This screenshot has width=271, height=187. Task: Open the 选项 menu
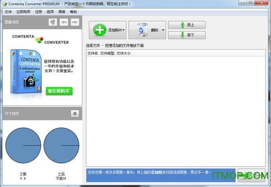[50, 12]
